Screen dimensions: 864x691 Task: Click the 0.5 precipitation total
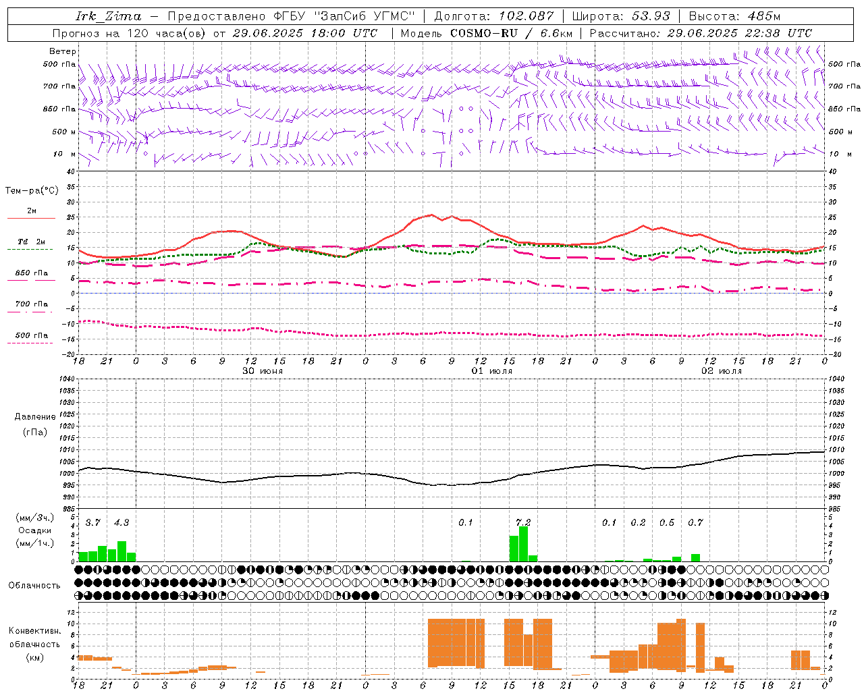click(667, 523)
